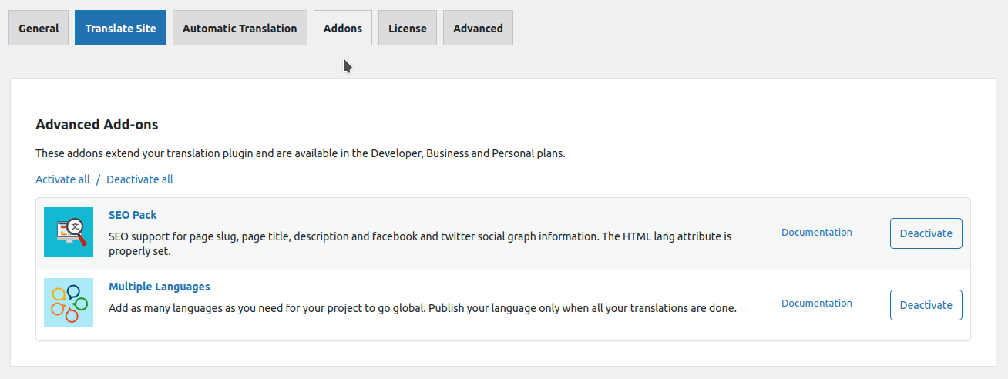This screenshot has width=1008, height=379.
Task: View Documentation for Multiple Languages
Action: tap(817, 303)
